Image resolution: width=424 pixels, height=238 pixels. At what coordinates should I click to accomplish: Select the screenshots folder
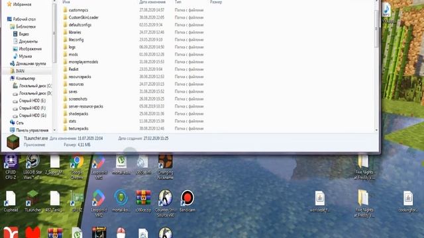(x=78, y=99)
